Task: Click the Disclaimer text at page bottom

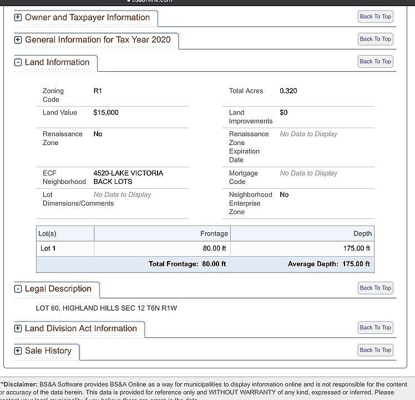Action: [204, 391]
